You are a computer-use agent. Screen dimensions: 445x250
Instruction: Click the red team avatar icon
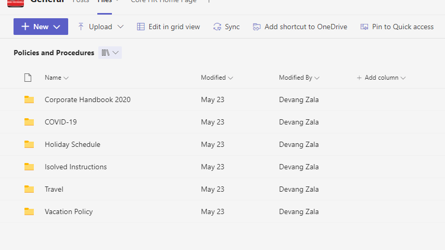point(16,3)
